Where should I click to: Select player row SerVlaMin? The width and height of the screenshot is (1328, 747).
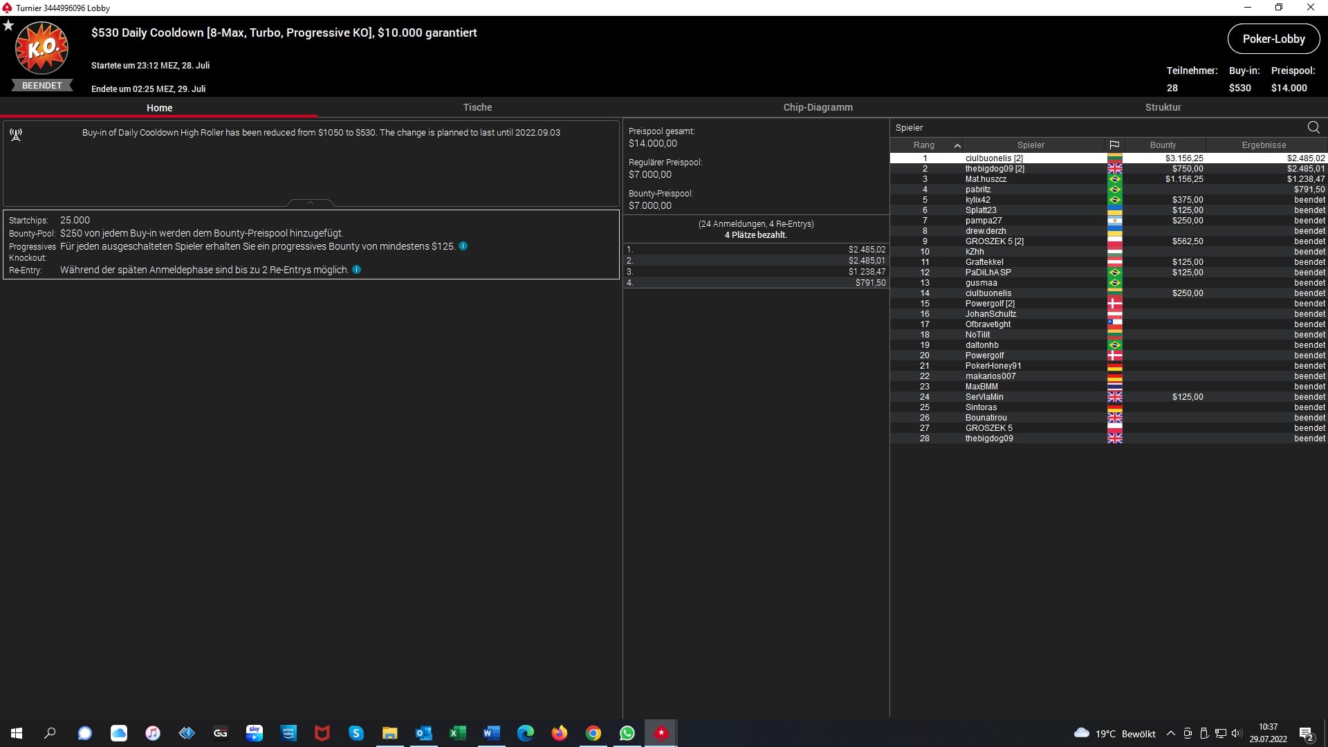[1109, 397]
